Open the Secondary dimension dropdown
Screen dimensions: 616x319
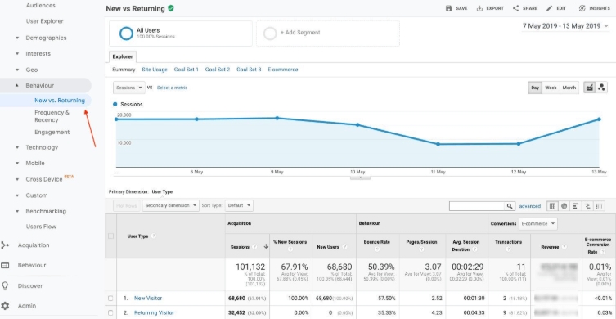click(171, 205)
